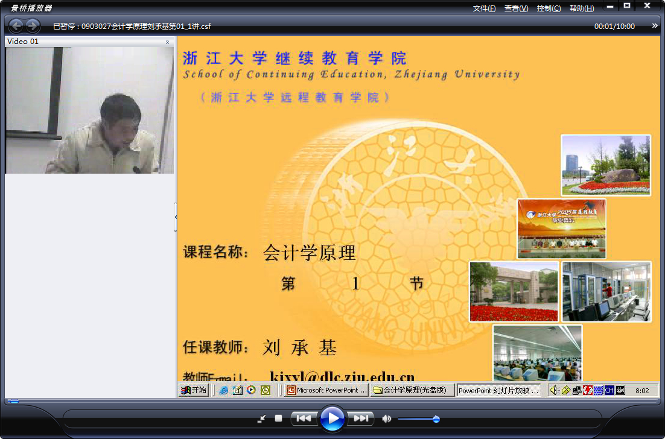Adjust the volume slider handle
This screenshot has width=665, height=439.
pyautogui.click(x=436, y=419)
